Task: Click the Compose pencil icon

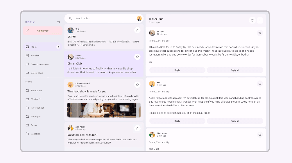Action: point(27,31)
